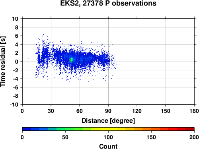Click the x-axis tick label 90
The width and height of the screenshot is (199, 149).
[108, 111]
